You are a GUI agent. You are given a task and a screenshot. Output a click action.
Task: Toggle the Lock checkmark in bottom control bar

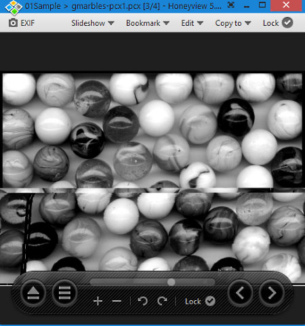pos(210,301)
